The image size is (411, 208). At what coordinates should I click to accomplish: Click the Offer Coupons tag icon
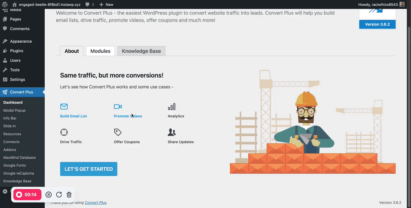118,132
